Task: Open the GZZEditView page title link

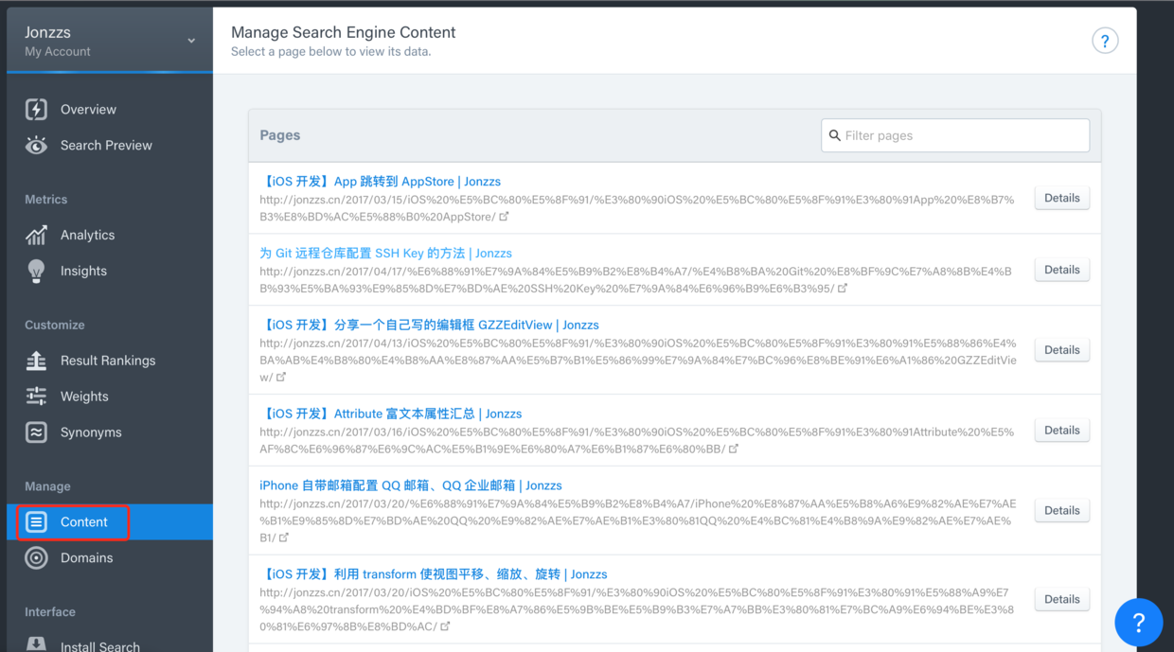Action: (x=429, y=325)
